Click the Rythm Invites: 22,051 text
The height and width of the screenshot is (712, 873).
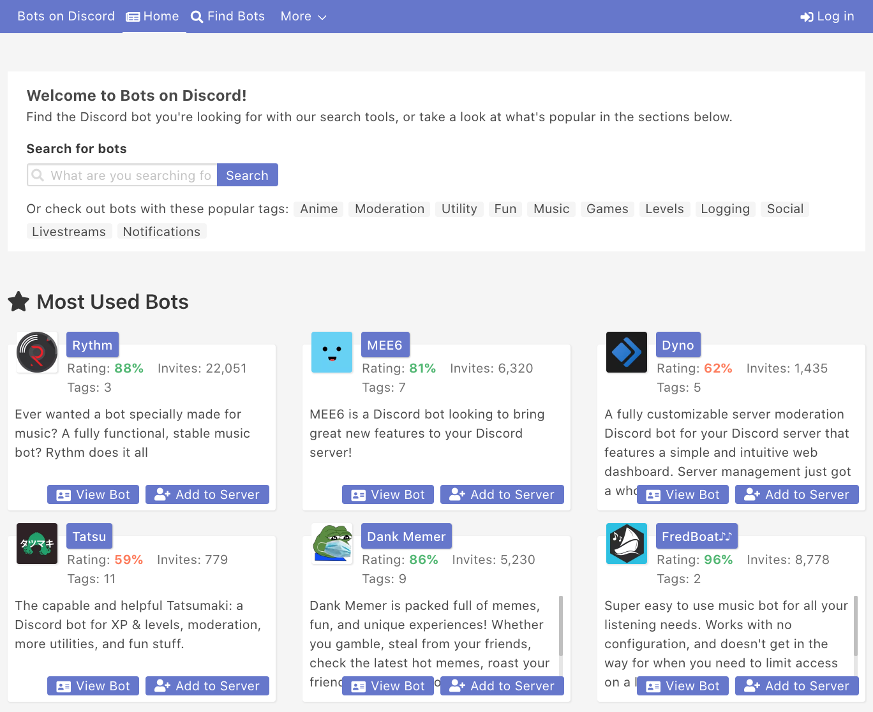click(x=202, y=368)
